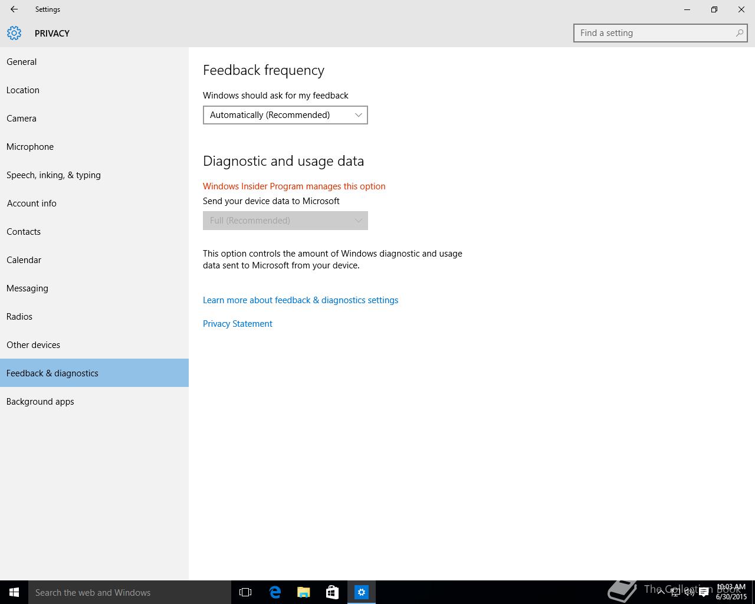Open the Action Center notifications icon
Screen dimensions: 755x604
tap(704, 592)
